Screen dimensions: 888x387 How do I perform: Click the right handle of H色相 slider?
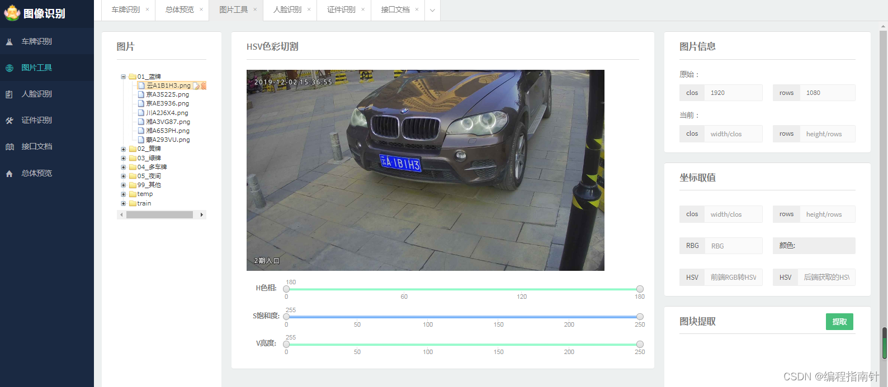pyautogui.click(x=640, y=289)
